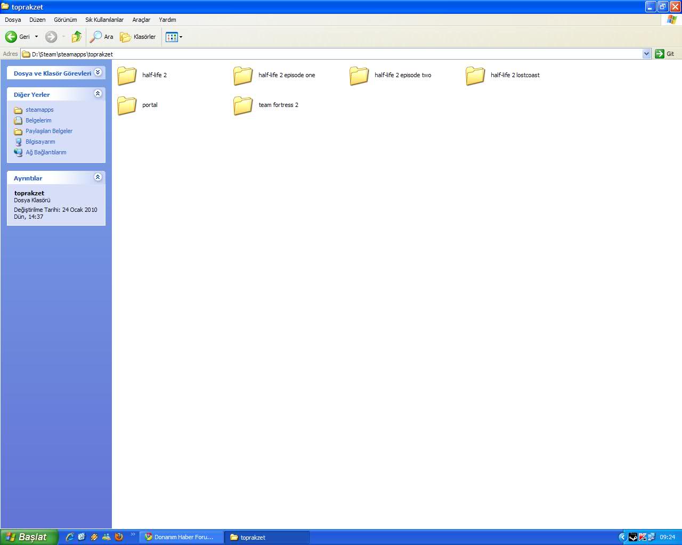Viewport: 682px width, 545px height.
Task: Open the Görünüm menu
Action: pos(66,20)
